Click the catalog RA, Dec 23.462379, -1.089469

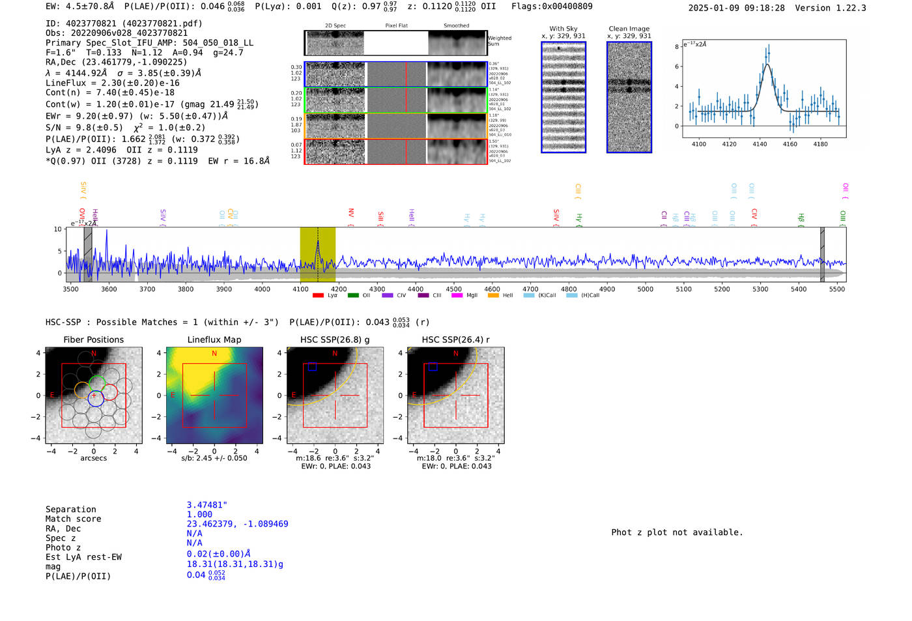[x=237, y=524]
